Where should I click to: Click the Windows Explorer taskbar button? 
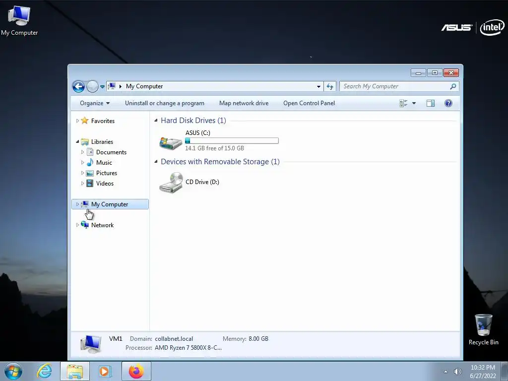pos(75,371)
